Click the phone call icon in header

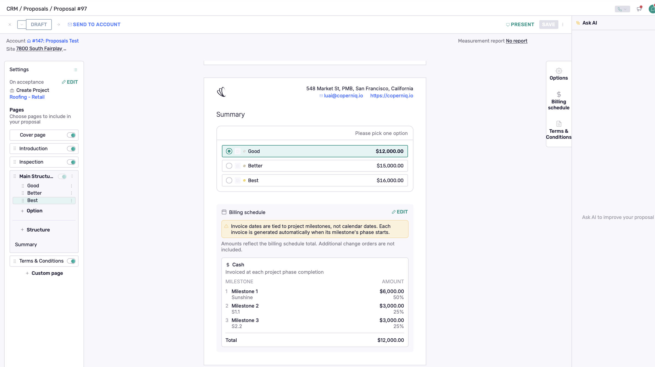(620, 9)
